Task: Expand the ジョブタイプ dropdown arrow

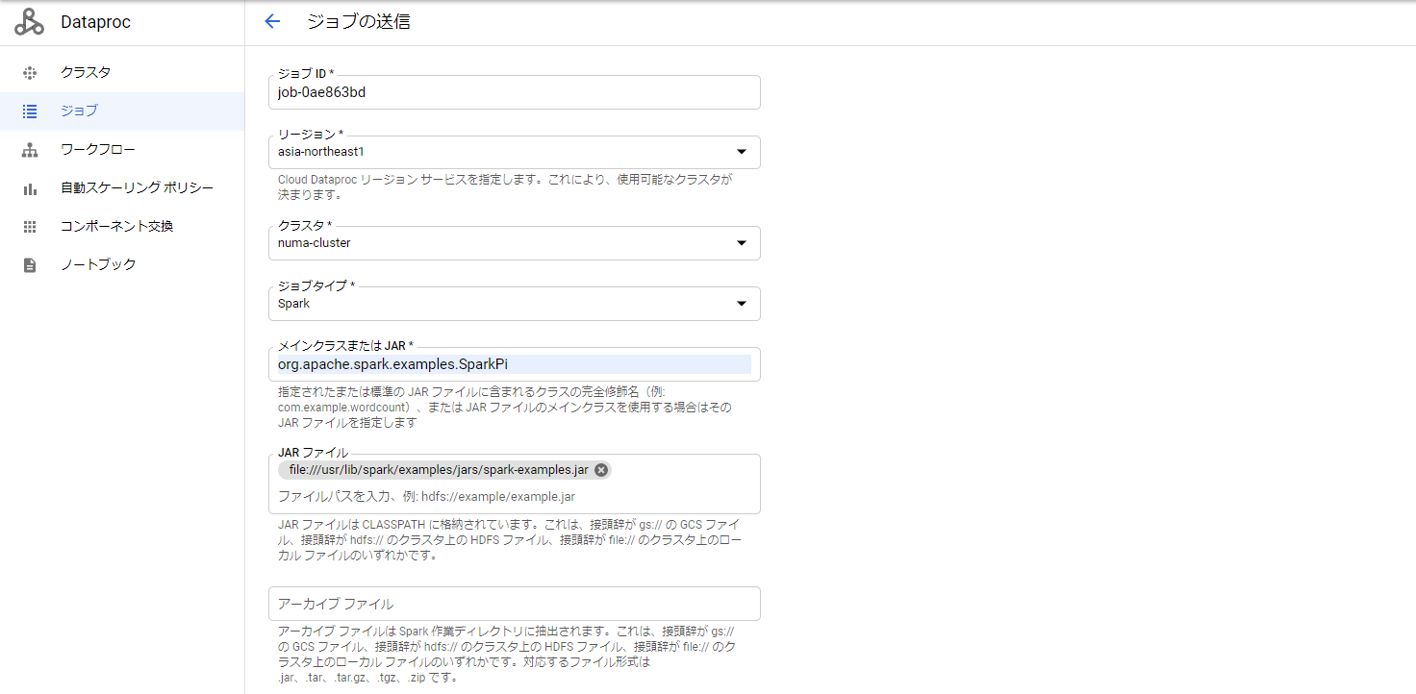Action: pyautogui.click(x=742, y=304)
